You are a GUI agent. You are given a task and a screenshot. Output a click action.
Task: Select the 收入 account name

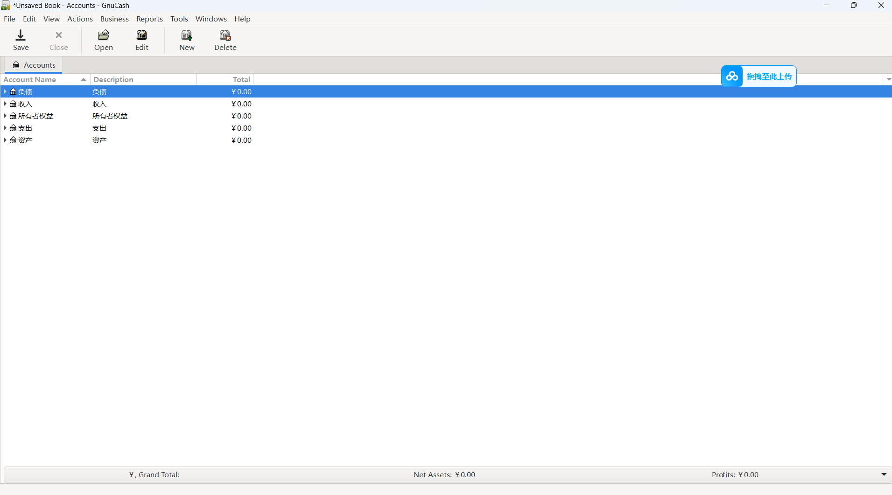coord(25,104)
